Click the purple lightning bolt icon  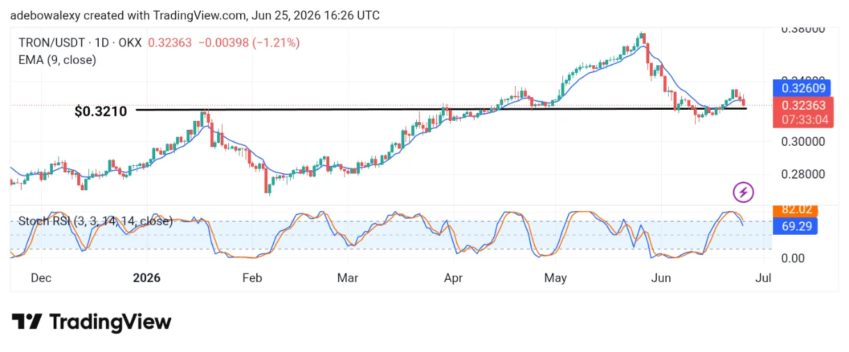tap(744, 192)
